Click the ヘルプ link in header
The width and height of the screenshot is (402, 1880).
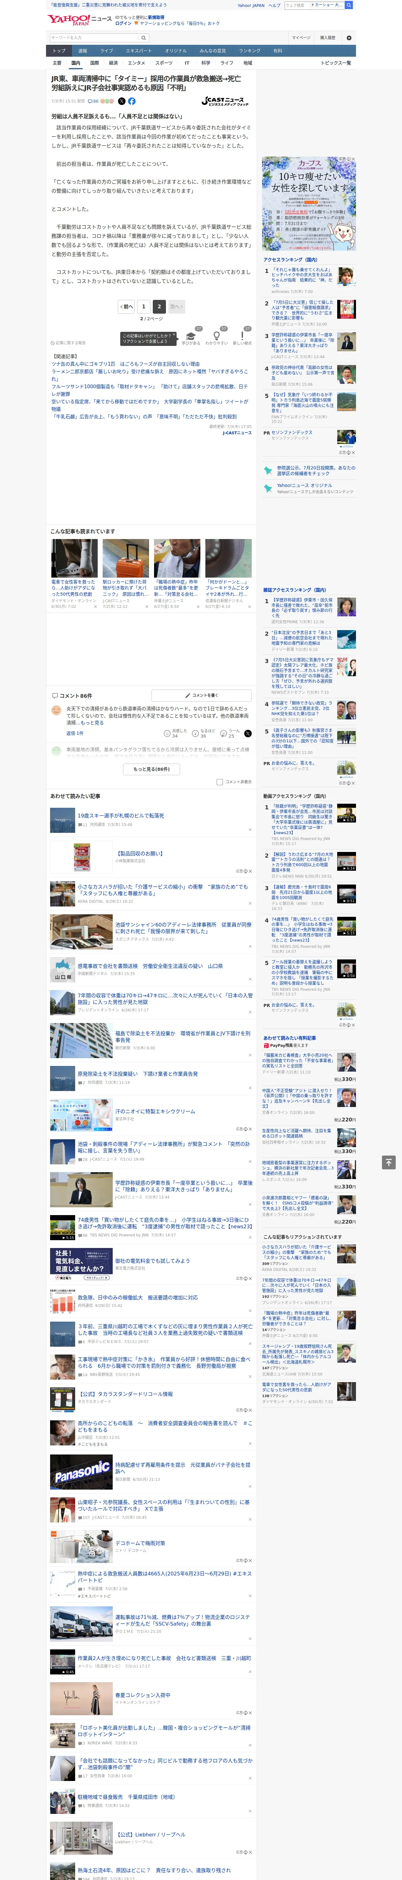tap(274, 5)
